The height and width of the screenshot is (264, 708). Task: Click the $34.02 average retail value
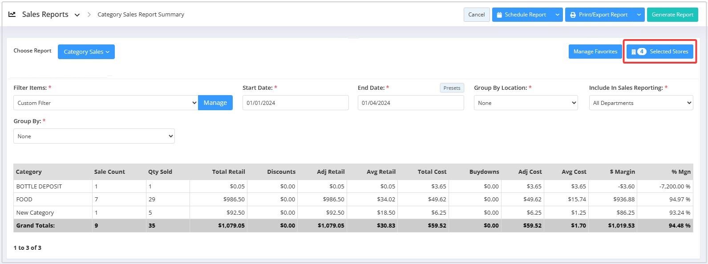pos(385,199)
